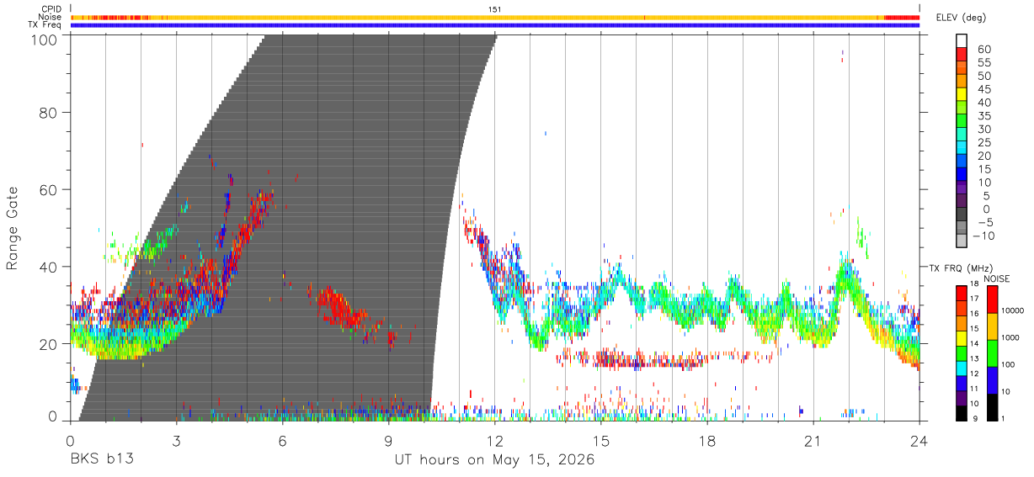Click the 1 label on NOISE scale
Image resolution: width=1034 pixels, height=477 pixels.
pyautogui.click(x=1005, y=418)
